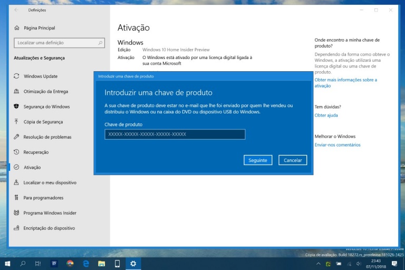Click Cancelar in the product key dialog
The height and width of the screenshot is (270, 405).
(x=293, y=160)
